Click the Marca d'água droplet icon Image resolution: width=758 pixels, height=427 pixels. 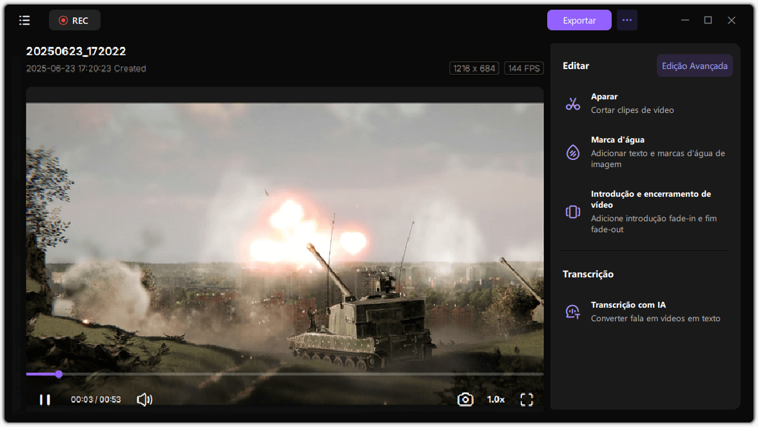(x=573, y=152)
